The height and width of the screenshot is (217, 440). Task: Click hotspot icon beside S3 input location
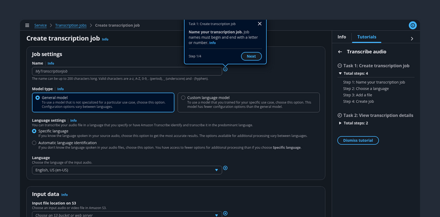pyautogui.click(x=226, y=213)
